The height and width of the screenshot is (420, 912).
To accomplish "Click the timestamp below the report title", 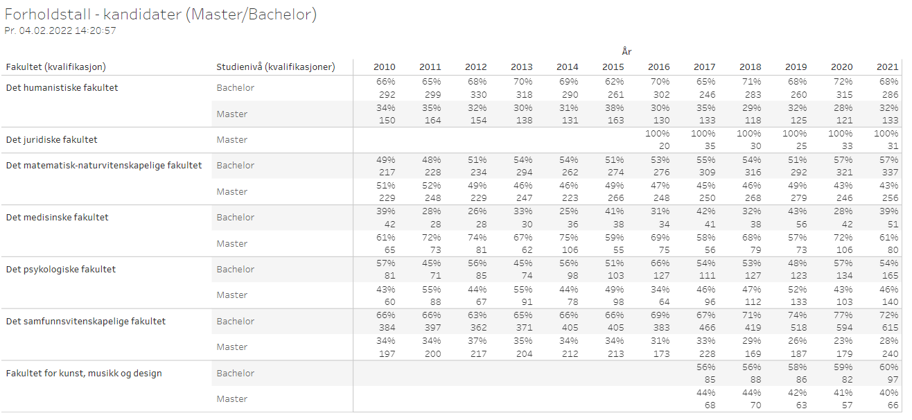I will pyautogui.click(x=60, y=31).
